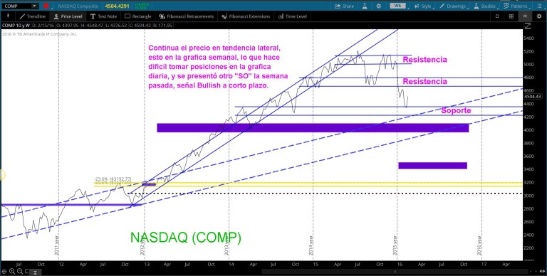547x276 pixels.
Task: Click the 4504.4291 last price value
Action: point(118,6)
